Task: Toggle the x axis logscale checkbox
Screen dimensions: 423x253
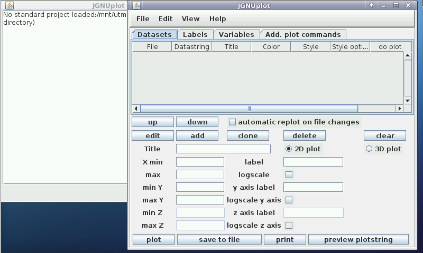Action: pos(289,175)
